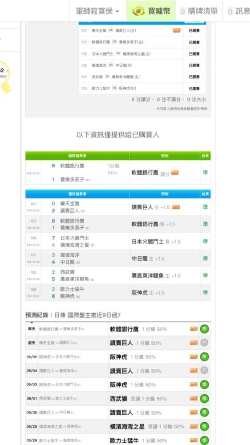This screenshot has width=250, height=445.
Task: Click orange badge on 05/29 record row
Action: 194,426
